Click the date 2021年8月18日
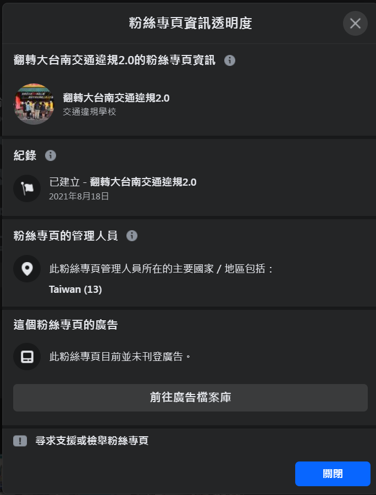Screen dimensions: 376x495 pos(79,196)
